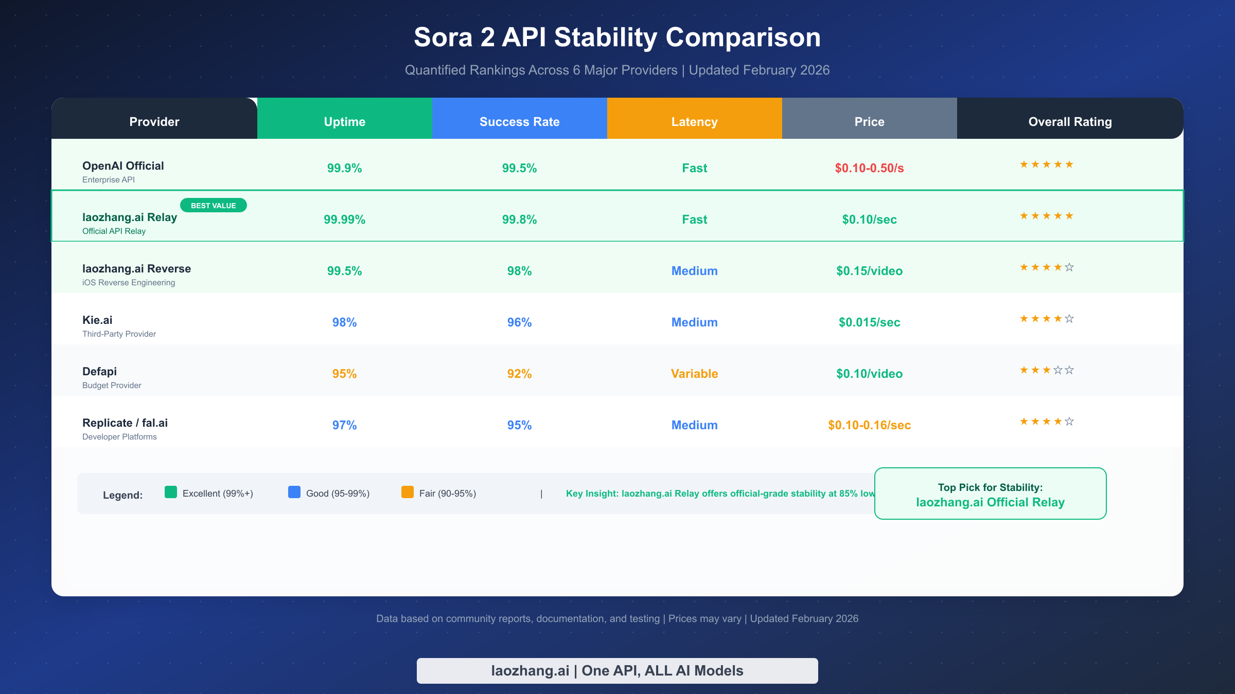Highlight the laozhang.ai Relay row

(617, 216)
